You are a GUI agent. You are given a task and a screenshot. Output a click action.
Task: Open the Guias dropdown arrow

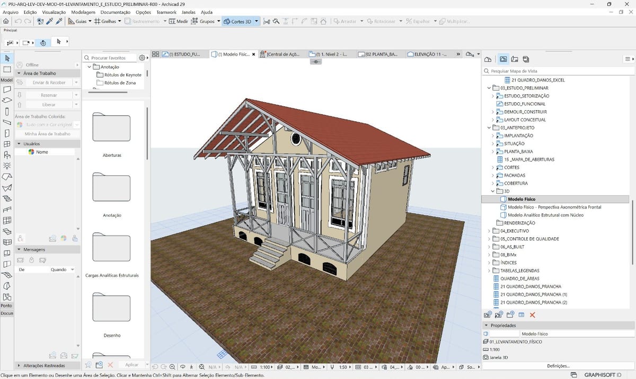coord(90,21)
